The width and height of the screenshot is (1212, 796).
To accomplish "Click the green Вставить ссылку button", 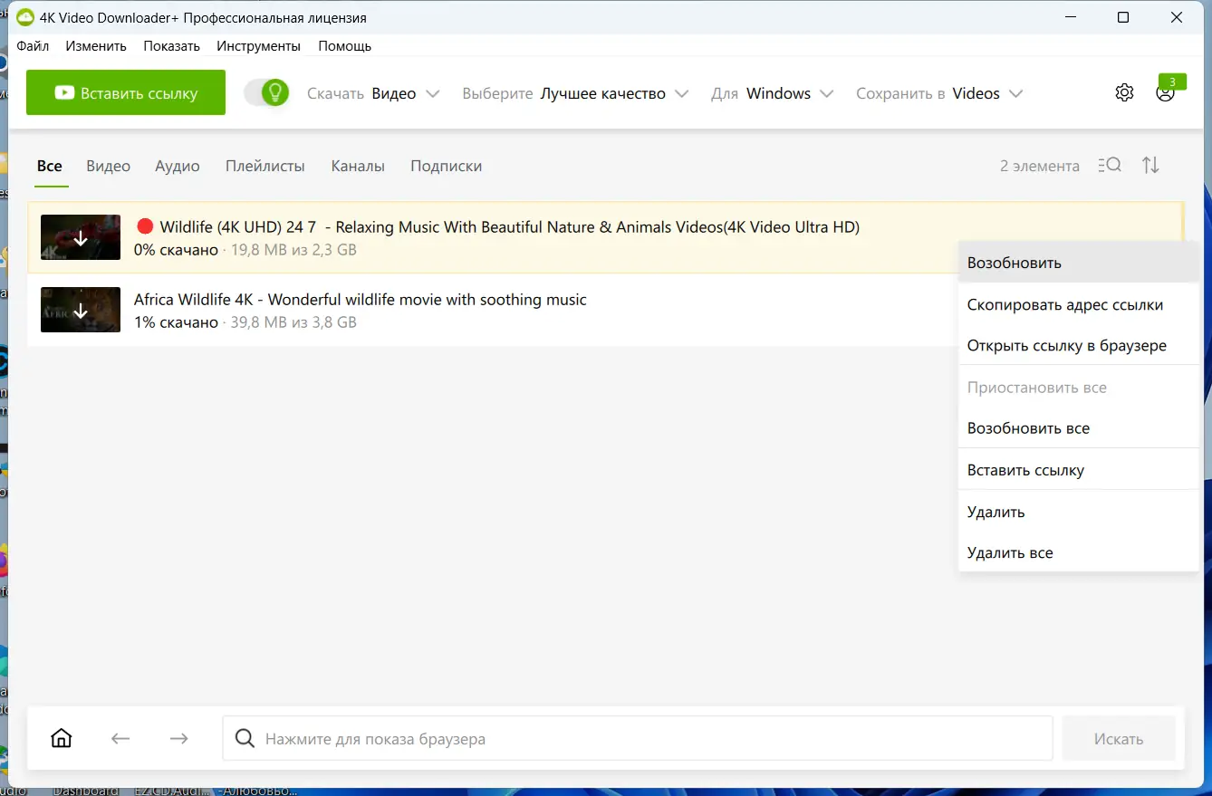I will tap(126, 92).
